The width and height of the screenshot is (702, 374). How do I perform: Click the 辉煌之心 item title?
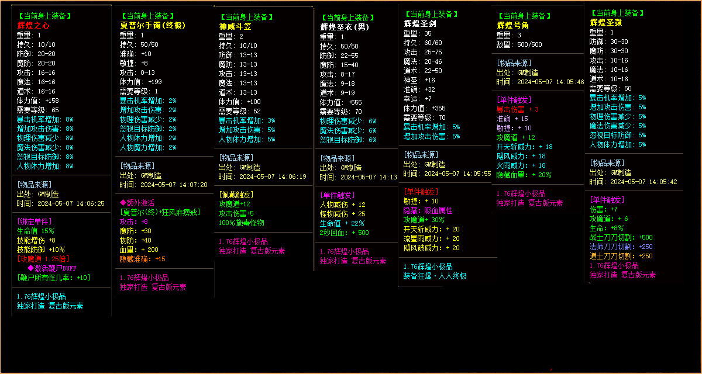click(33, 26)
